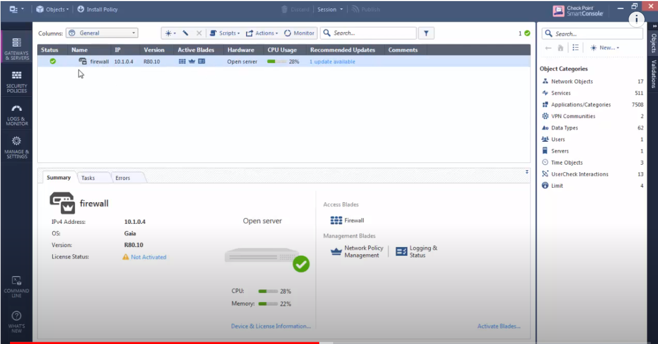Screen dimensions: 658x344
Task: Sort by the CPU Usage column header
Action: (x=282, y=50)
